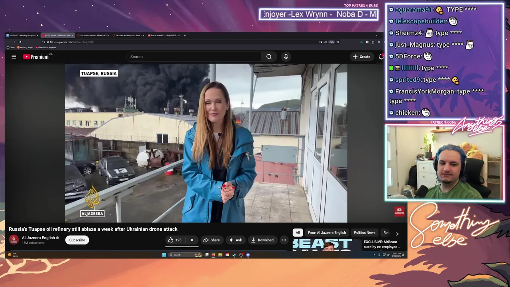The image size is (510, 287).
Task: Open the Steam icon in the taskbar
Action: coord(234,255)
